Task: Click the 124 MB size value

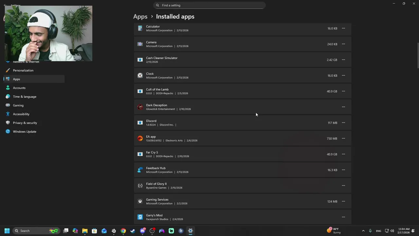Action: click(x=332, y=202)
